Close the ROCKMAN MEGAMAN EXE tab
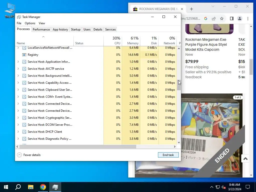Viewport: 256px width, 192px height. click(182, 9)
